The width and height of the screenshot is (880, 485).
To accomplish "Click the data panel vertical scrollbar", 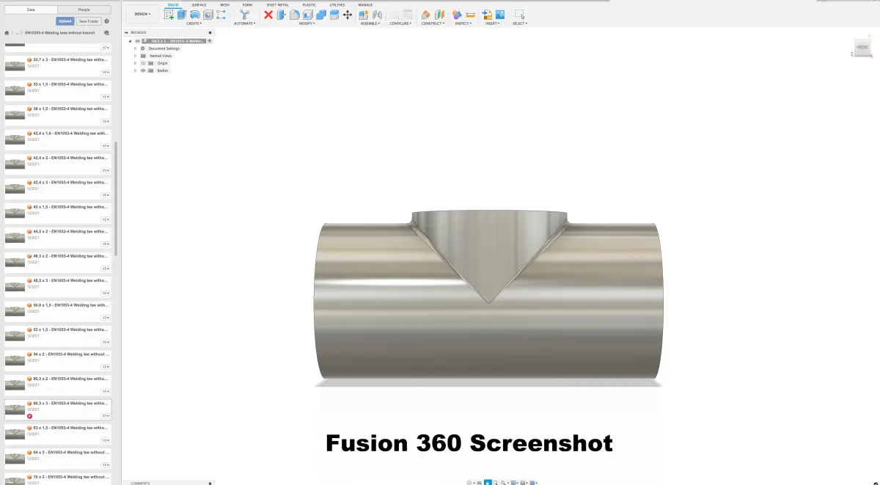I will pyautogui.click(x=116, y=198).
